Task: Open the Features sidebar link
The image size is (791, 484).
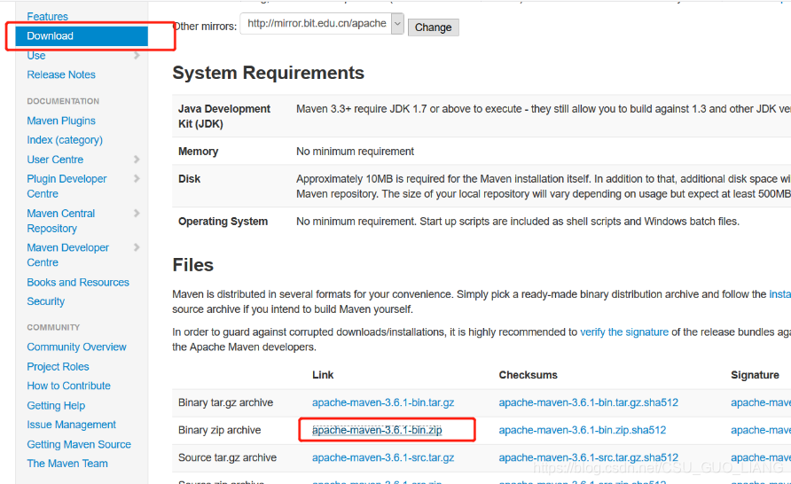Action: [47, 17]
